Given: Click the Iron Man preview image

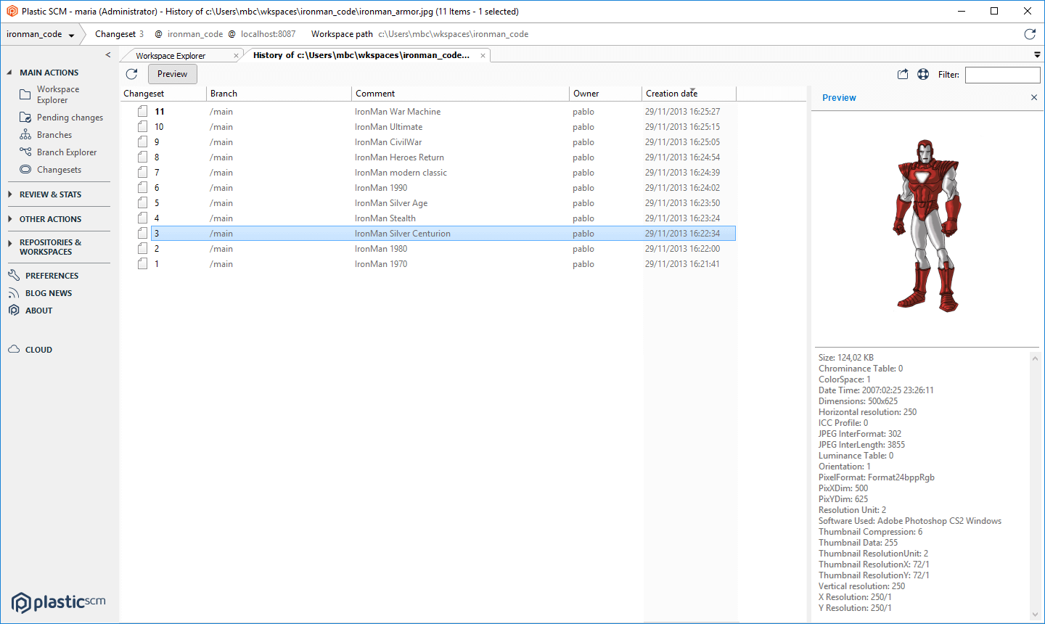Looking at the screenshot, I should 927,225.
